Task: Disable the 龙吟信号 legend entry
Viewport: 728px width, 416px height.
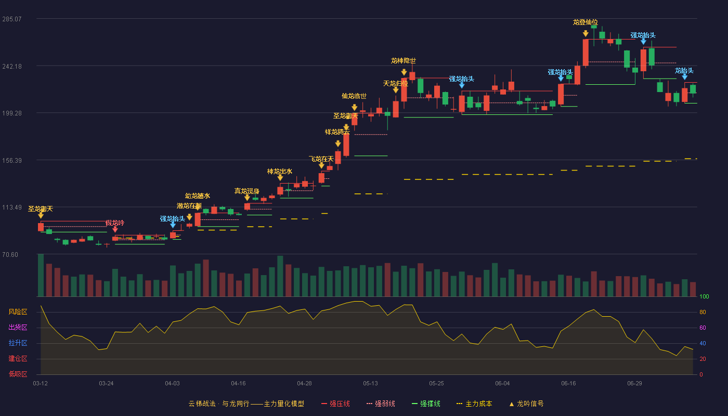Action: (x=526, y=404)
